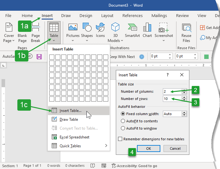
Task: Switch to the View tab
Action: tap(202, 15)
